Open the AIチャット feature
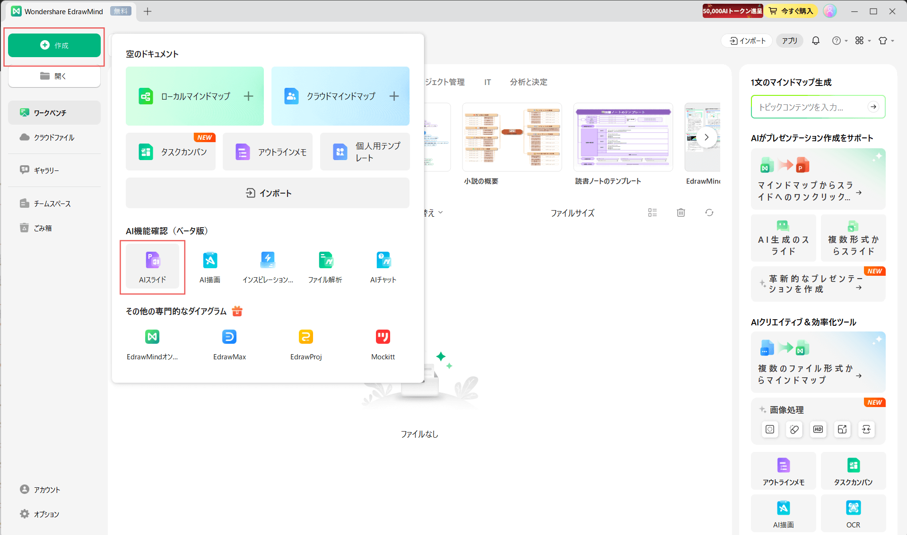The height and width of the screenshot is (535, 907). pyautogui.click(x=383, y=267)
